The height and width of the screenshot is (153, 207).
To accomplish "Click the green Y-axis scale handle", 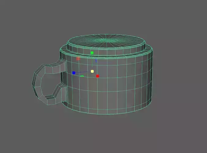I will [92, 53].
